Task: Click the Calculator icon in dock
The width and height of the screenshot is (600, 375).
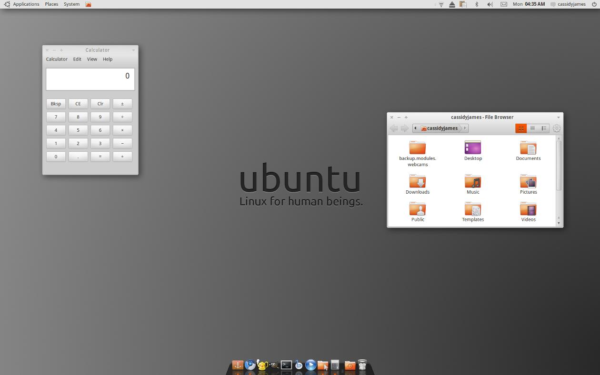Action: coord(335,365)
